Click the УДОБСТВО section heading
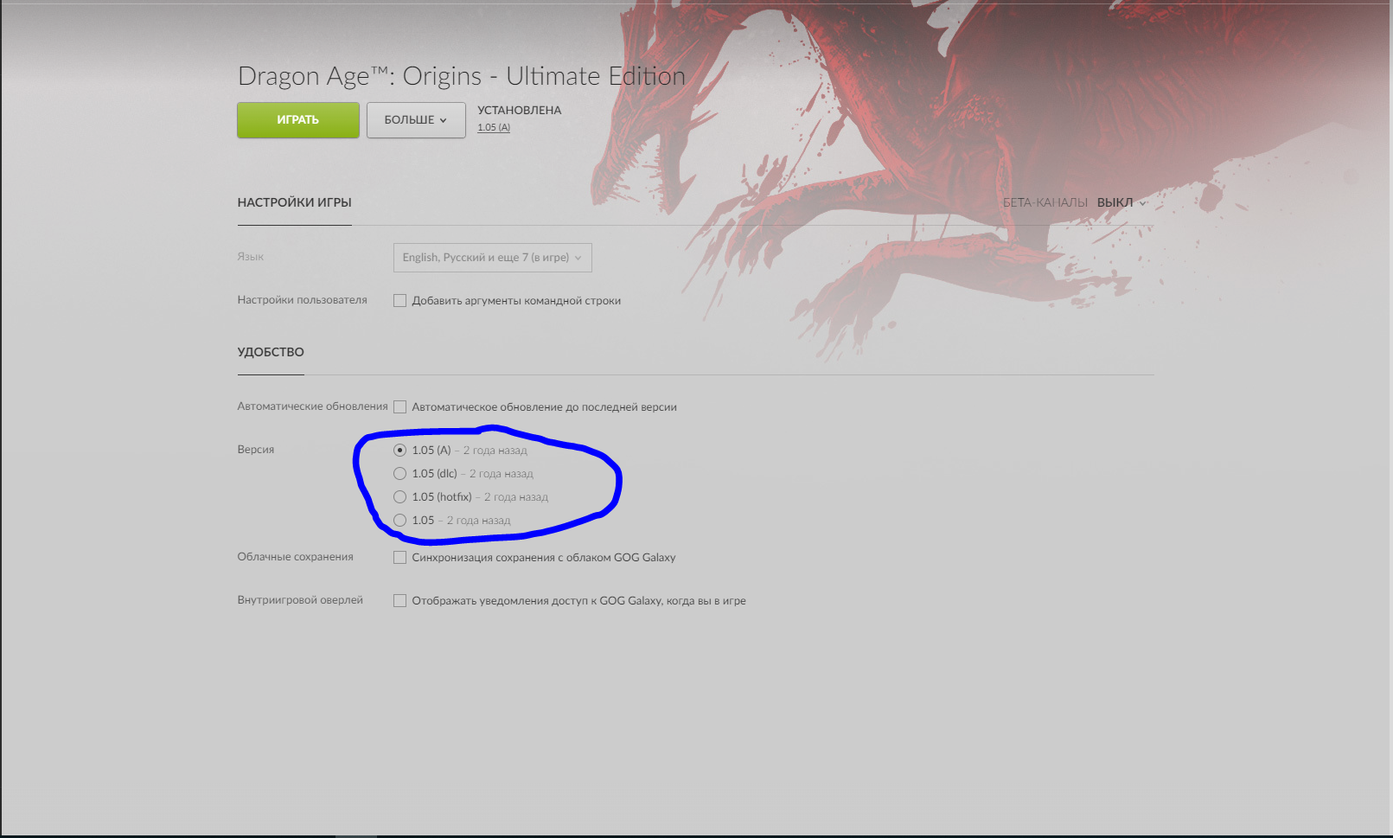 [x=271, y=353]
